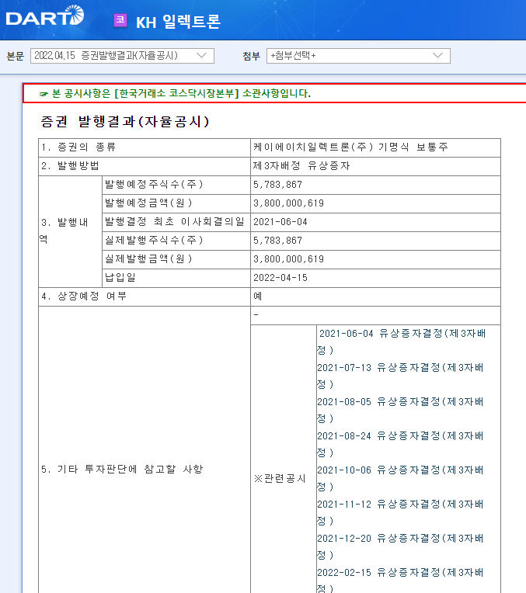Open related disclosure dated 2021-06-04
Screen dimensions: 526x593
(x=402, y=342)
